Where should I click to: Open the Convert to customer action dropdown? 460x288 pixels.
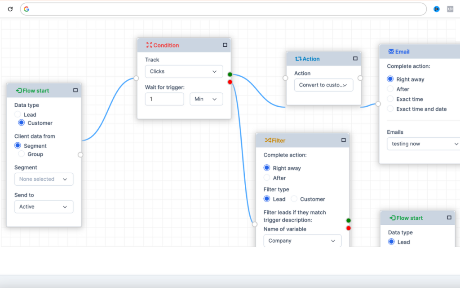tap(323, 85)
